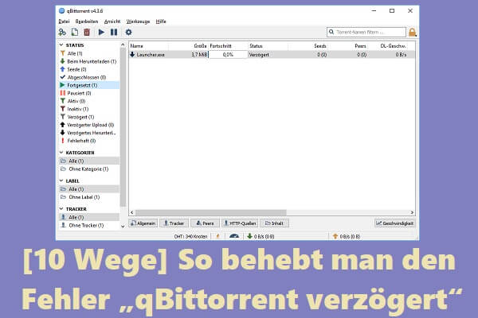Sort by the Seeds column header
The height and width of the screenshot is (318, 478).
coord(308,46)
